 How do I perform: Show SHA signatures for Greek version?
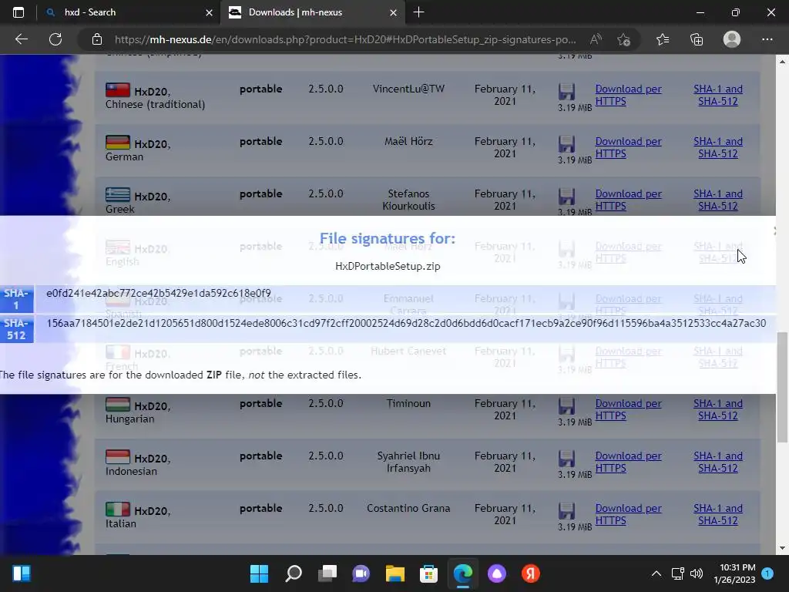[x=718, y=200]
